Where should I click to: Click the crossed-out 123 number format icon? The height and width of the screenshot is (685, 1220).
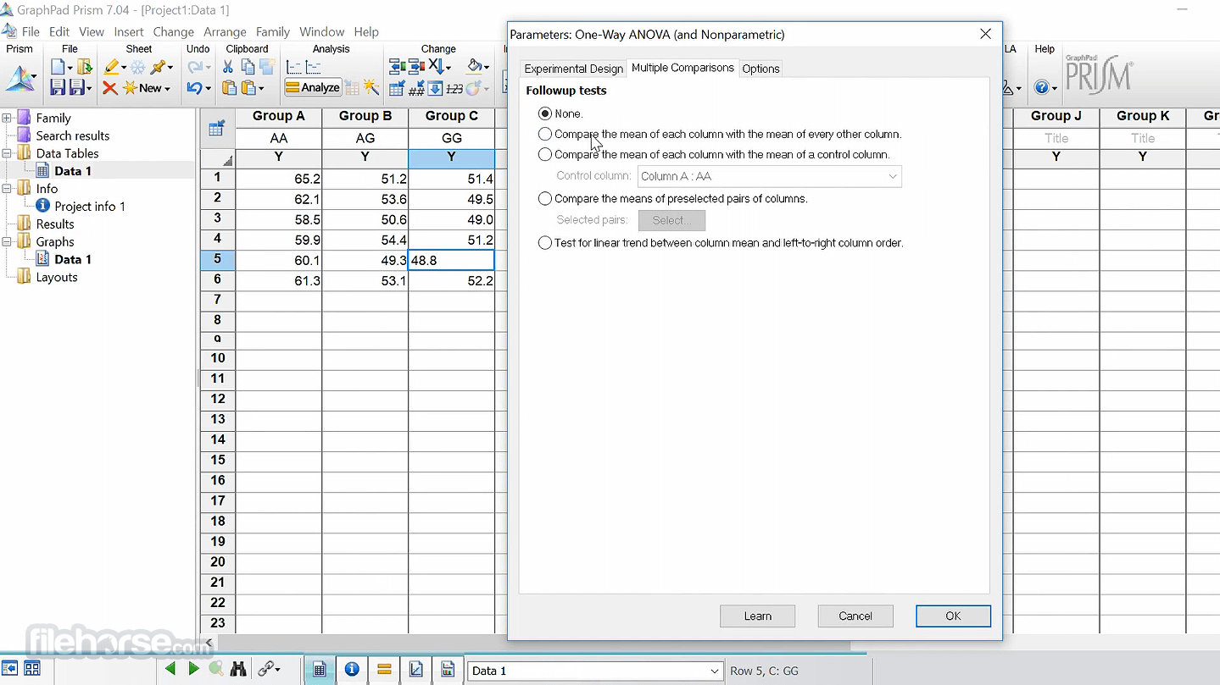(x=454, y=88)
